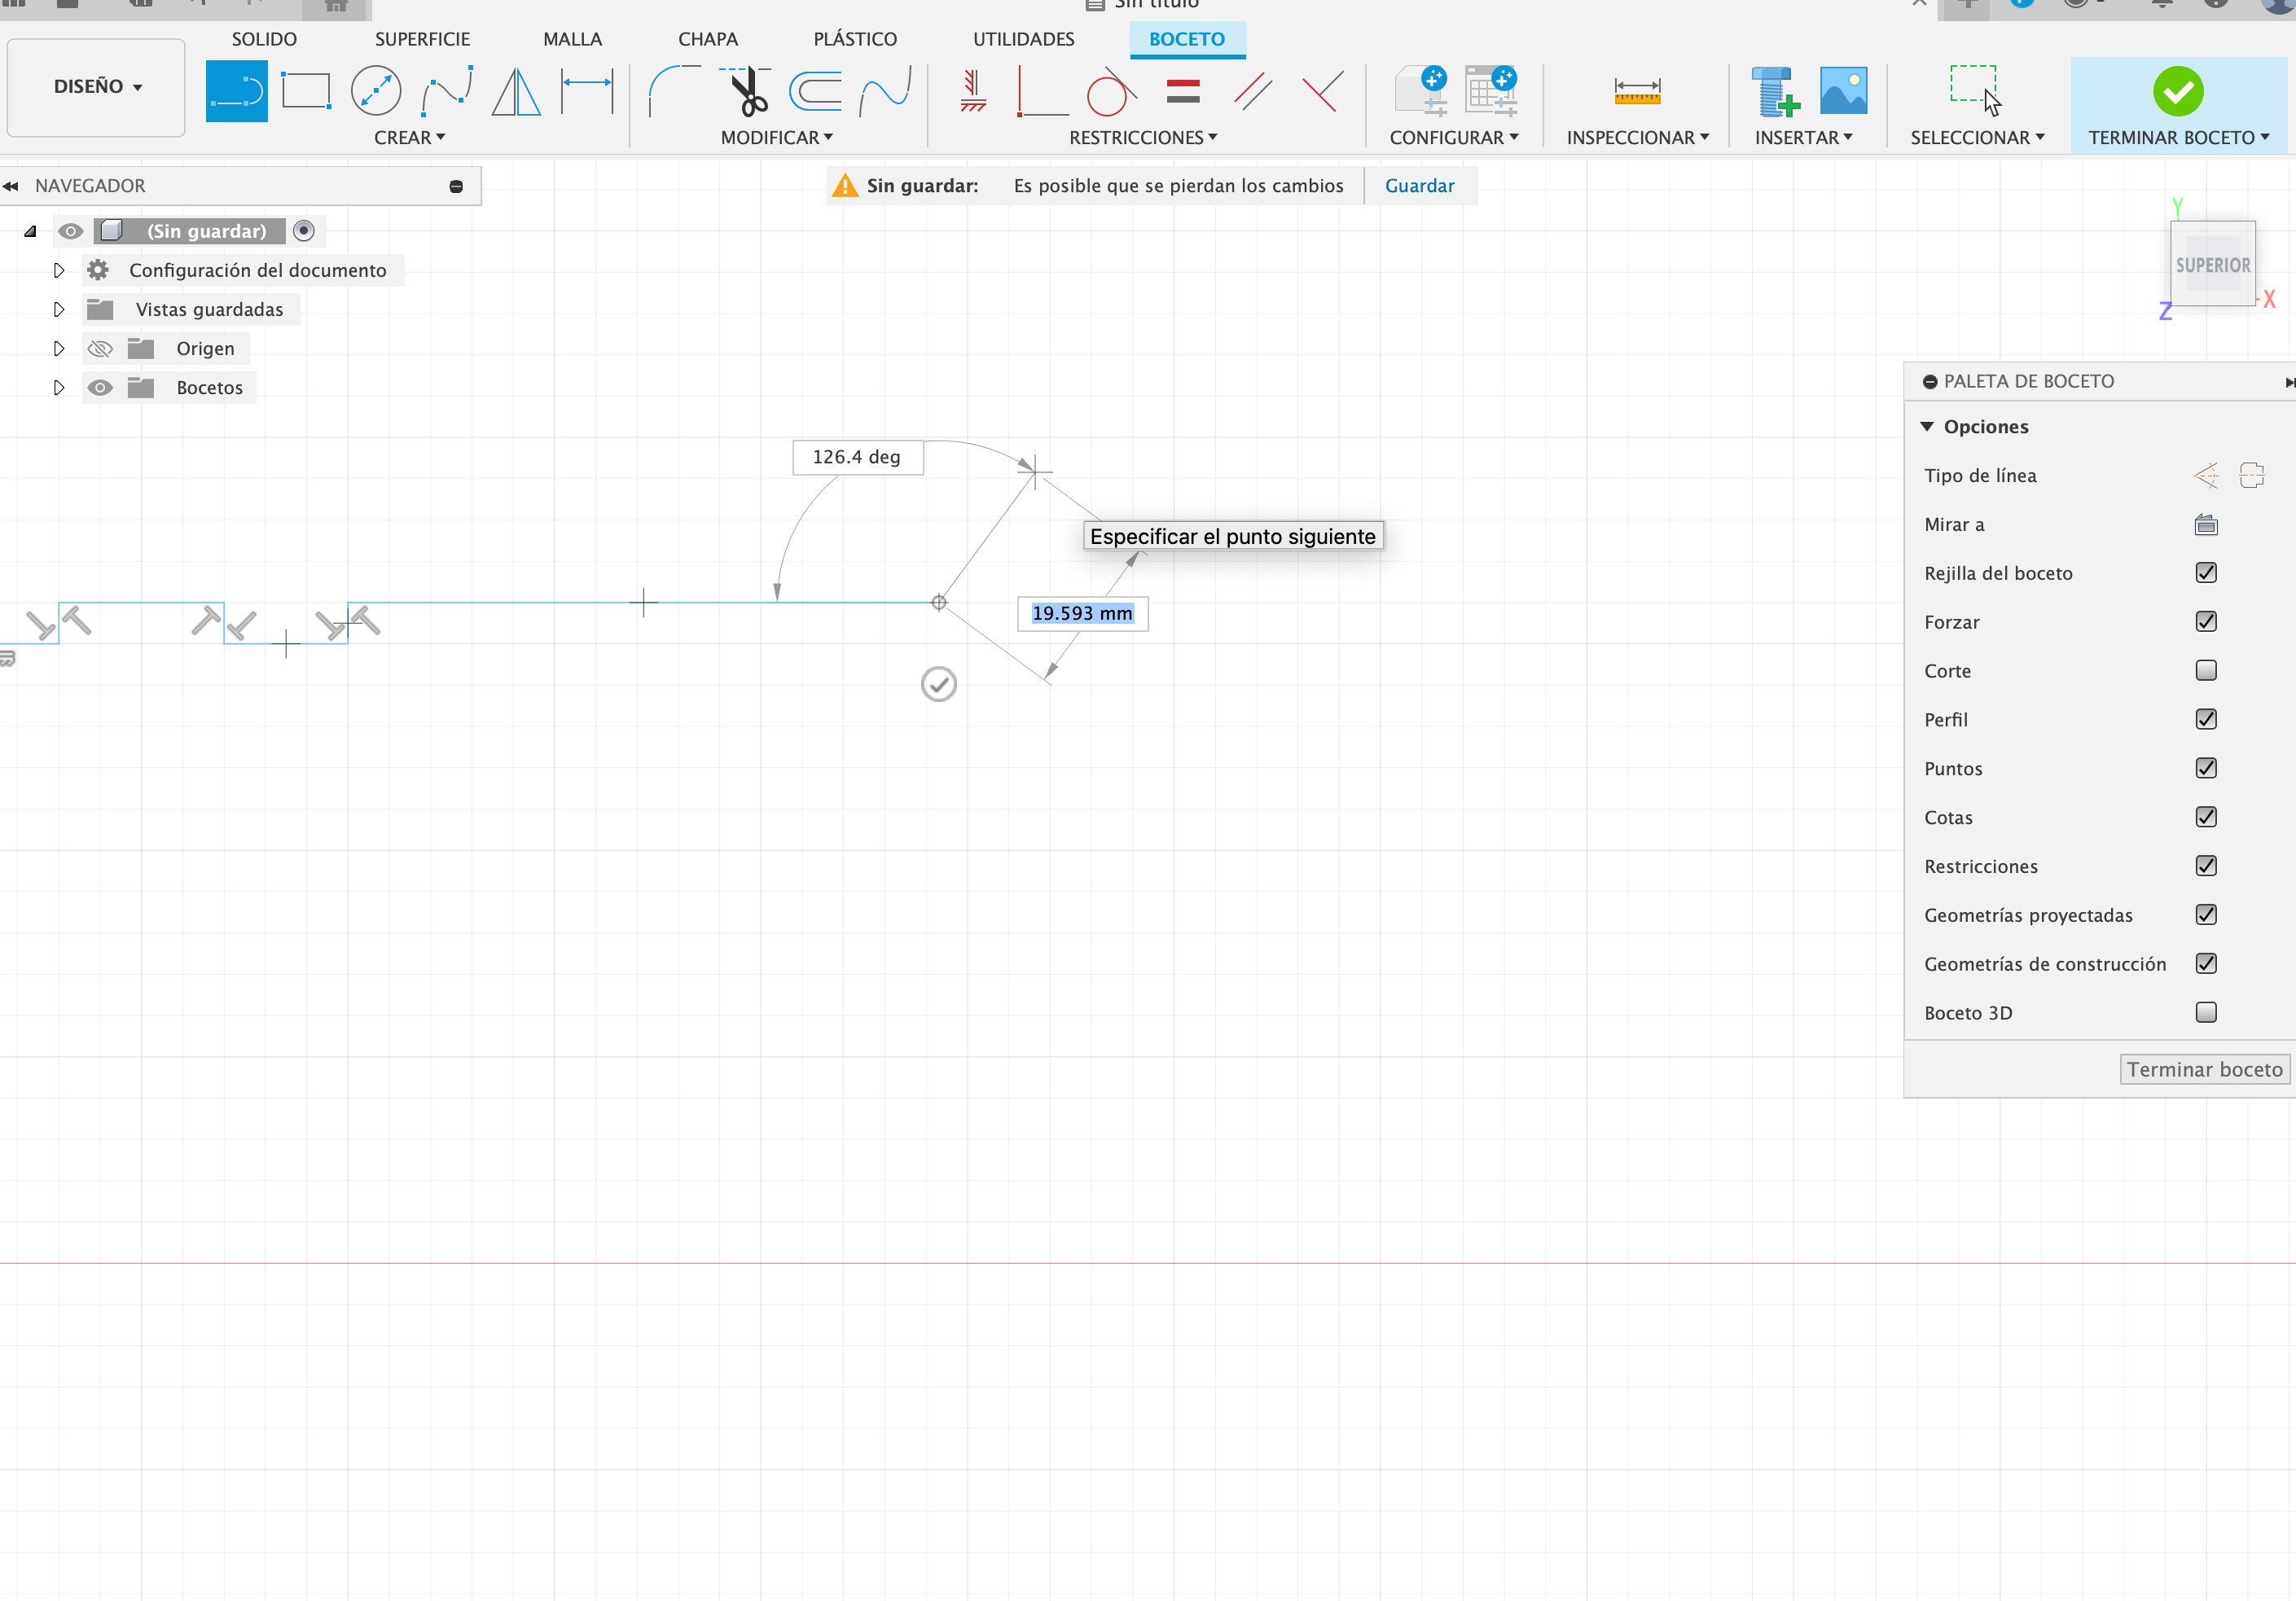Image resolution: width=2296 pixels, height=1601 pixels.
Task: Open the DISEÑO workspace dropdown
Action: [97, 87]
